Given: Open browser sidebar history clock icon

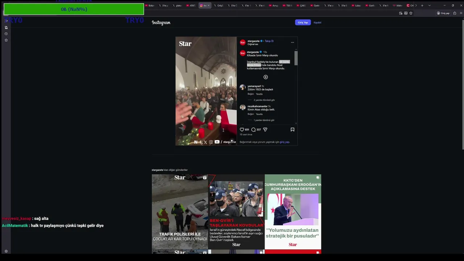Looking at the screenshot, I should (x=6, y=34).
